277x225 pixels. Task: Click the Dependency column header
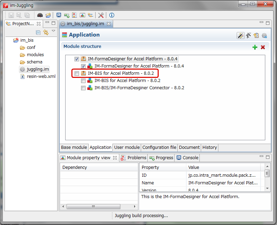pos(99,167)
